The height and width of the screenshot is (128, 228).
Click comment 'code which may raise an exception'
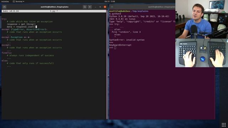(x=30, y=22)
